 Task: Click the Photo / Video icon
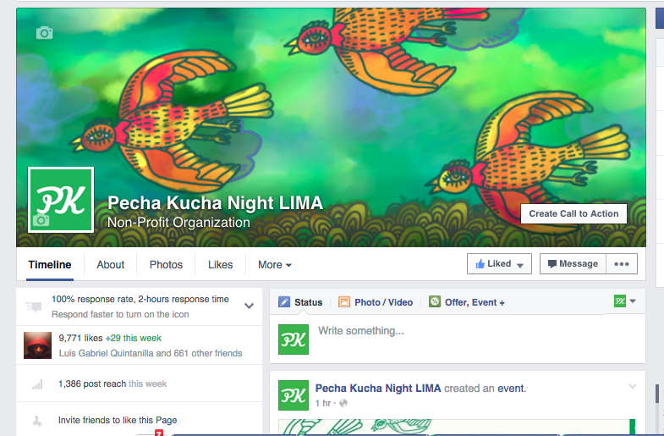[344, 302]
